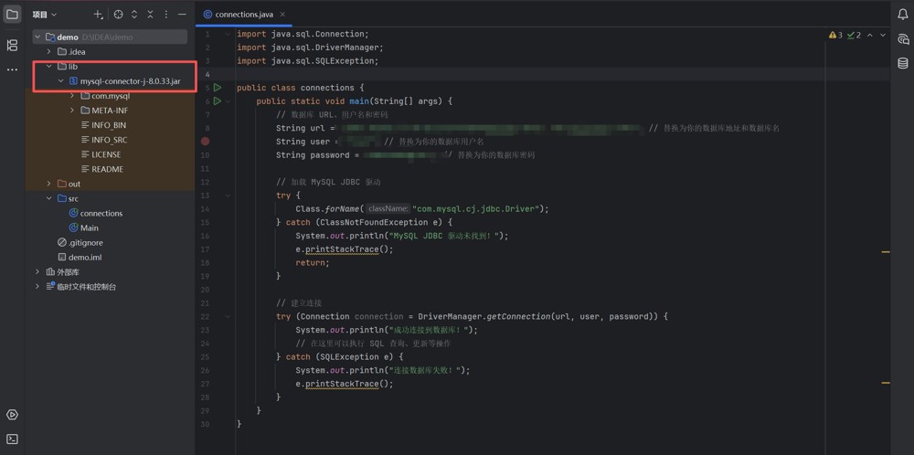Expand the out folder

pyautogui.click(x=49, y=184)
